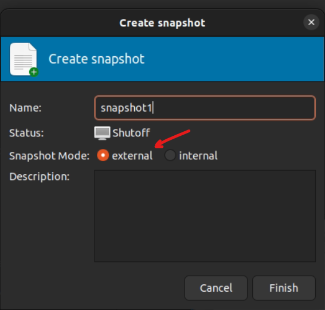Click the Snapshot Mode label

[x=49, y=156]
